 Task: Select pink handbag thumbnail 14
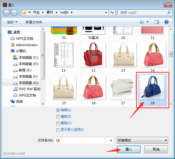pyautogui.click(x=154, y=55)
